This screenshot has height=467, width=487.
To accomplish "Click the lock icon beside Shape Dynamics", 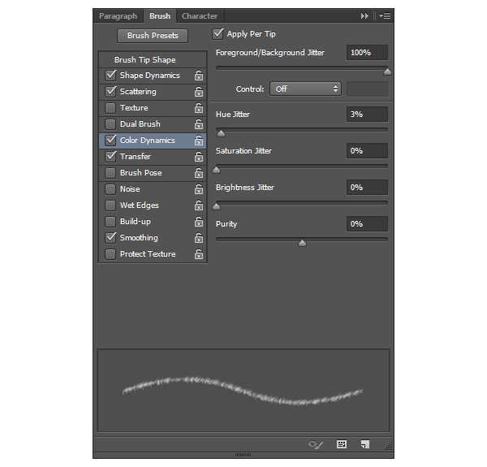I will [x=198, y=76].
